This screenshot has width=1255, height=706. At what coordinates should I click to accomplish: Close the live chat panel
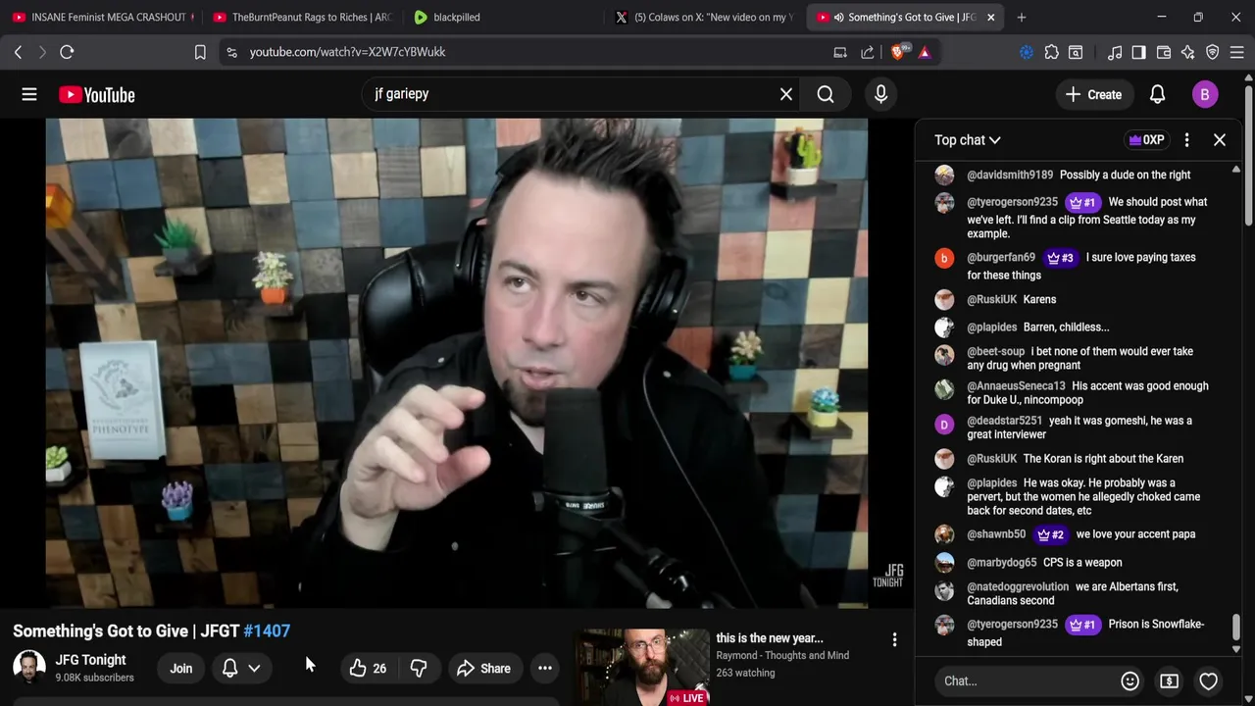point(1220,140)
